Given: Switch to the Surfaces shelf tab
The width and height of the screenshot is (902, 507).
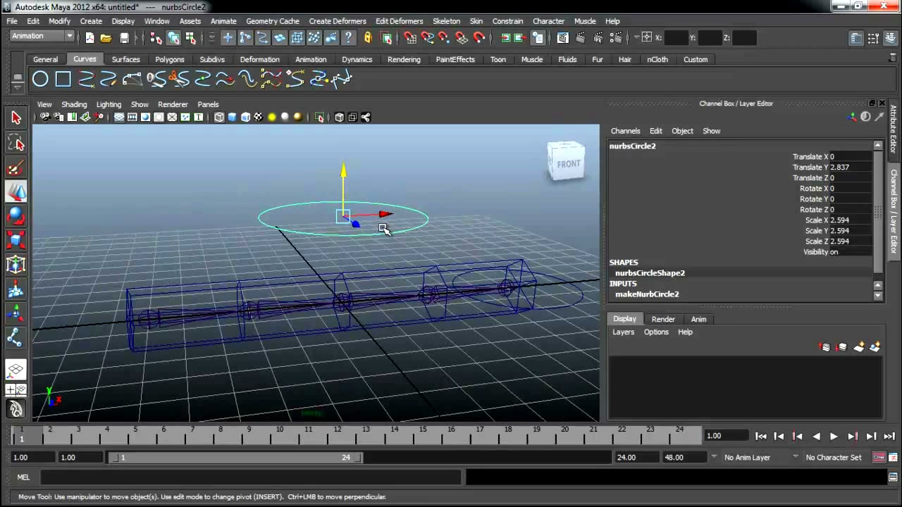Looking at the screenshot, I should click(x=125, y=59).
